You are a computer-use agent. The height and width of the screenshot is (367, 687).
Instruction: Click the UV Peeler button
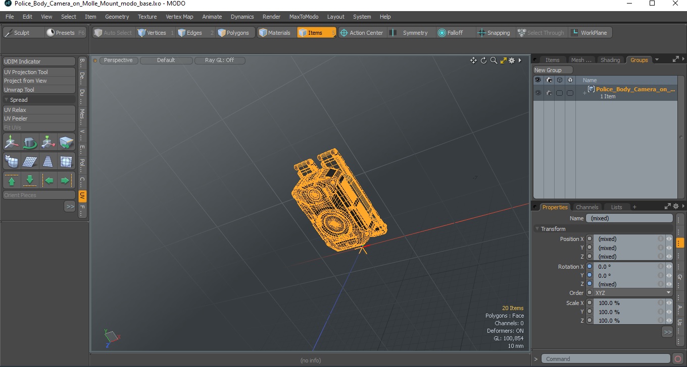tap(39, 118)
